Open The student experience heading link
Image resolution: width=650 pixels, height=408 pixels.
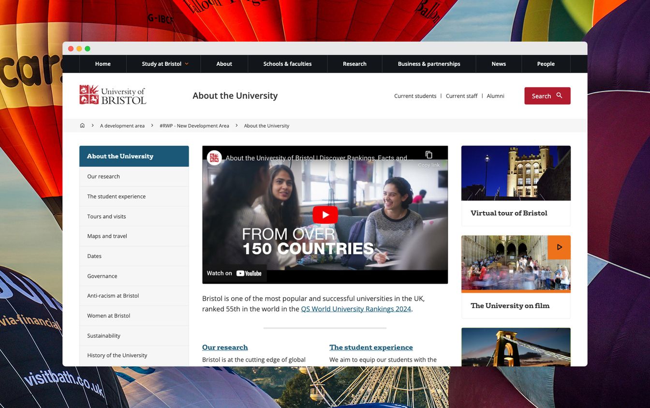pyautogui.click(x=371, y=348)
